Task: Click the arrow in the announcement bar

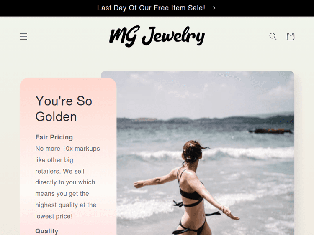Action: 213,8
